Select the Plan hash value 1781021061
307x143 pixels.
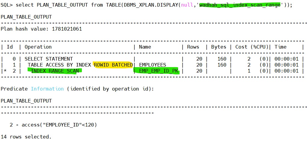(x=67, y=29)
